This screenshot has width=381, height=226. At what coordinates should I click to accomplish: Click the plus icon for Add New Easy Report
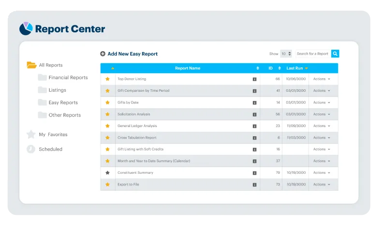pyautogui.click(x=103, y=54)
